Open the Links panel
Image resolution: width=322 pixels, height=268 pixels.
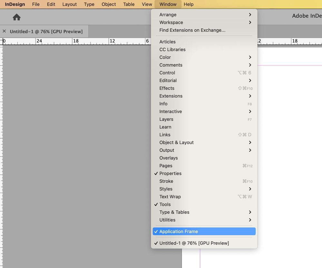click(x=204, y=135)
